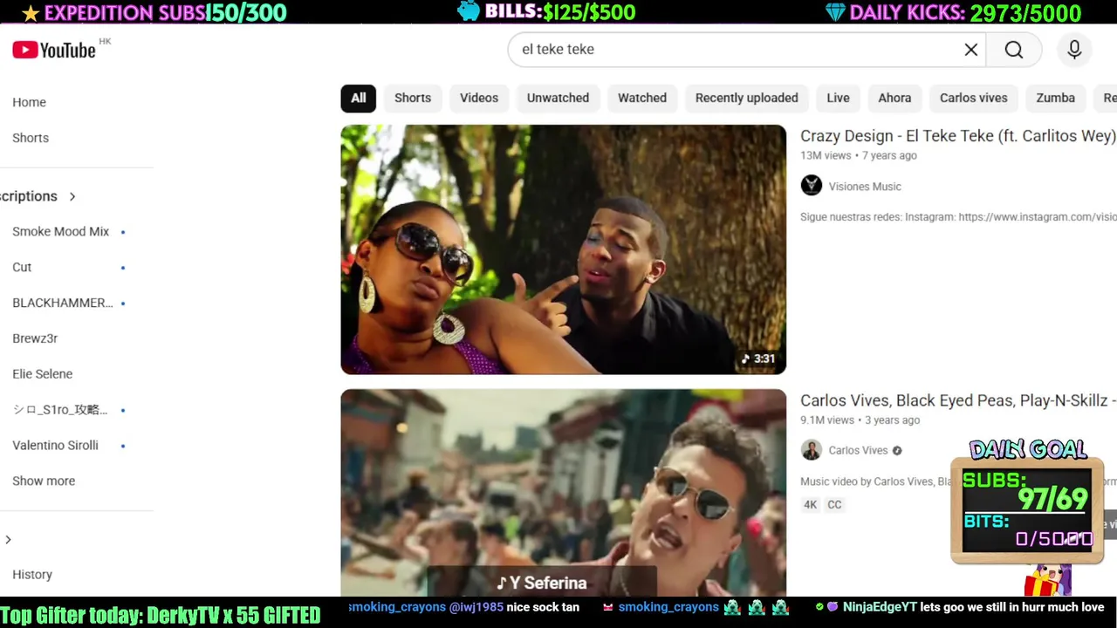Open BLACKHAMMER subscription channel
Screen dimensions: 1117x628
click(63, 304)
